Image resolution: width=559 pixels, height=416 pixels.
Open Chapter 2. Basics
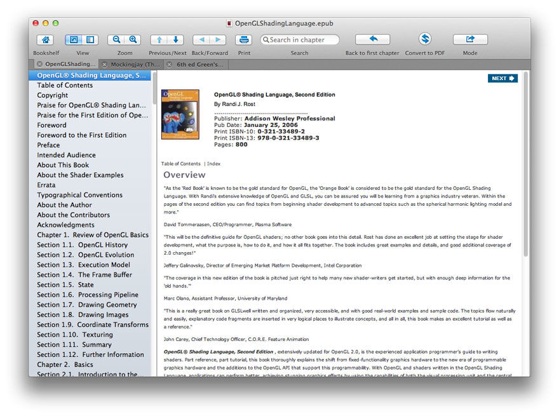[90, 365]
